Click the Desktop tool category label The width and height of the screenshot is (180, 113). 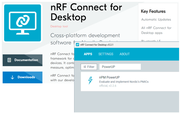pos(59,26)
